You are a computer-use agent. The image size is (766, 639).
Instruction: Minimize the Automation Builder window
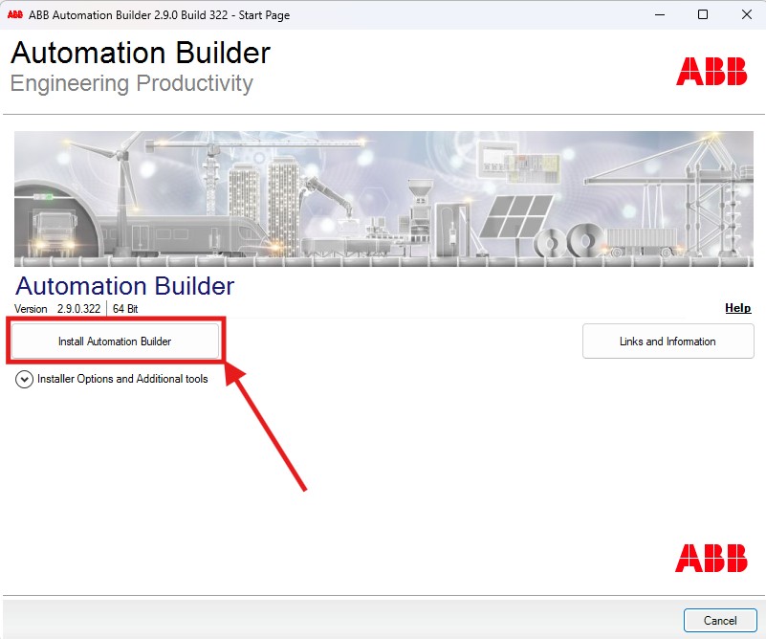click(660, 14)
